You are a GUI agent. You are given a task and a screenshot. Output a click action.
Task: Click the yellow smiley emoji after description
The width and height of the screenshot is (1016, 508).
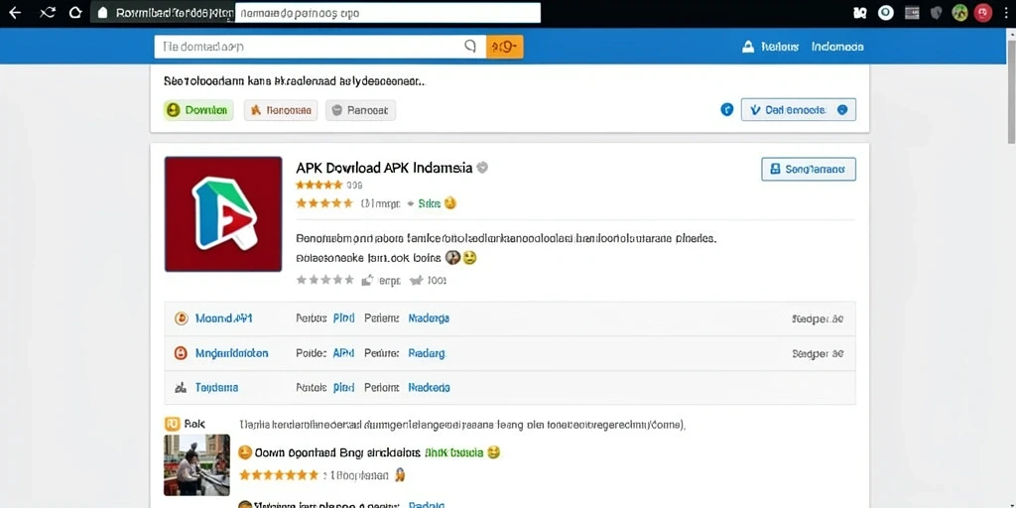[x=469, y=257]
